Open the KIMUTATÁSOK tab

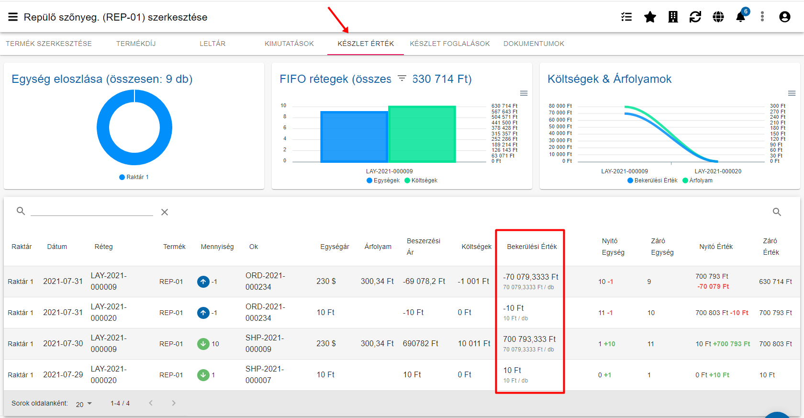[289, 44]
